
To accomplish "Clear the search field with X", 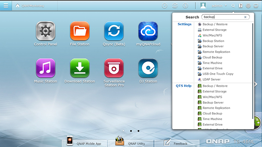I will pos(245,17).
